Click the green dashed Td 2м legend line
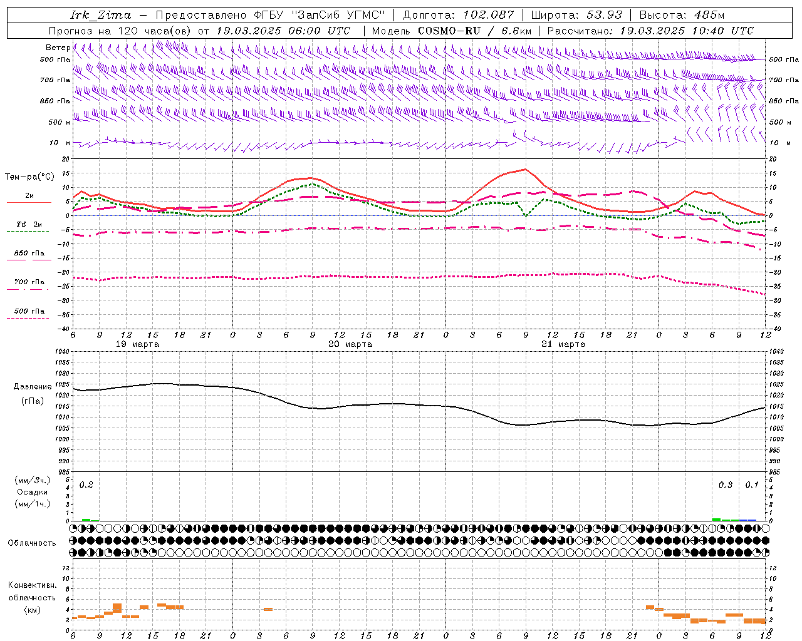Image resolution: width=802 pixels, height=641 pixels. tap(28, 232)
